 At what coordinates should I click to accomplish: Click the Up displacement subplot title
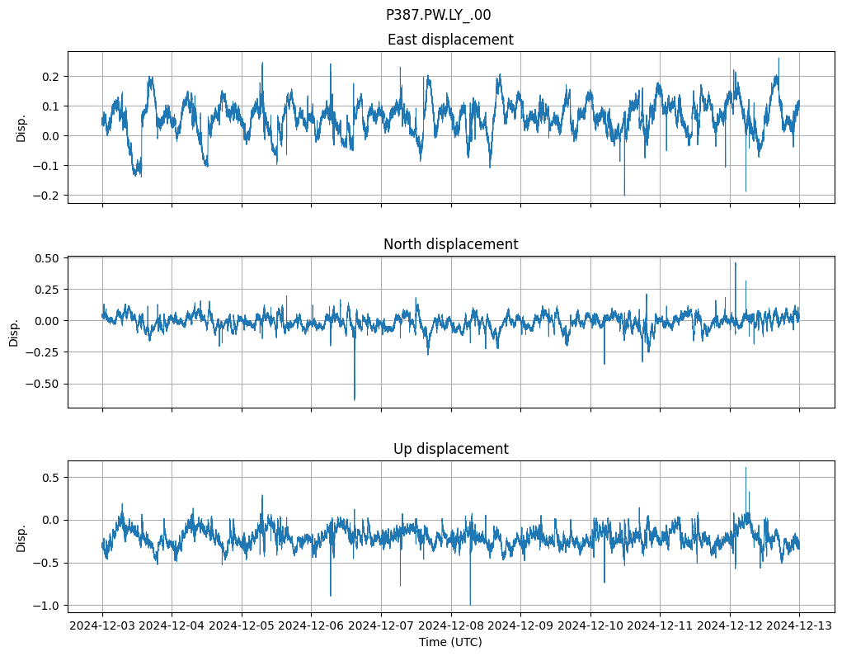point(449,449)
